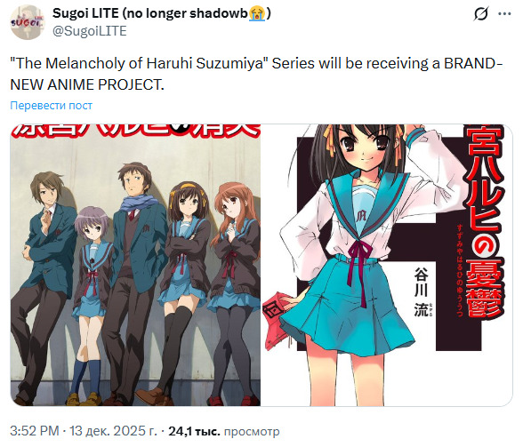Click the Grok slashed-circle icon
Screen dimensions: 523x447
481,13
